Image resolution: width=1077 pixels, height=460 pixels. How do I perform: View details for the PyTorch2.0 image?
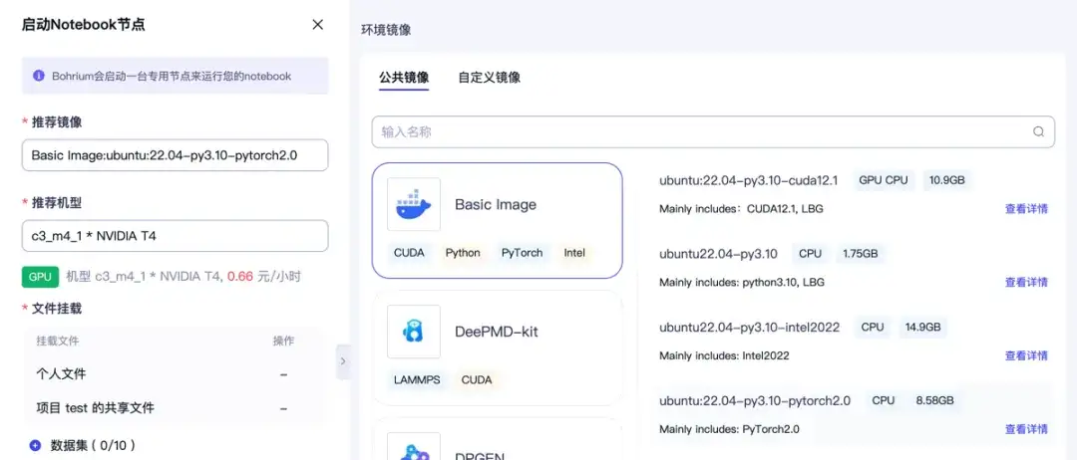[x=1026, y=429]
